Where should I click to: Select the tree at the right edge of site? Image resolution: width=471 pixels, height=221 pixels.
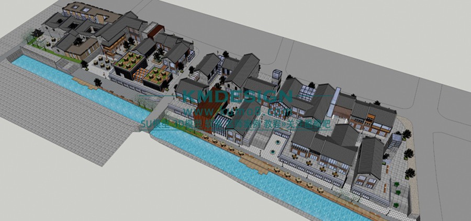coord(409,154)
